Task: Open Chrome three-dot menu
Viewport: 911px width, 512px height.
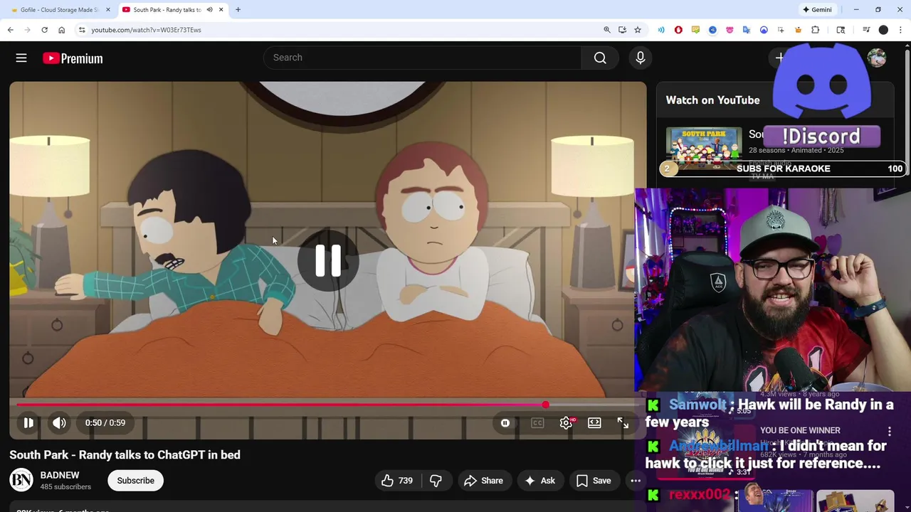Action: click(900, 30)
